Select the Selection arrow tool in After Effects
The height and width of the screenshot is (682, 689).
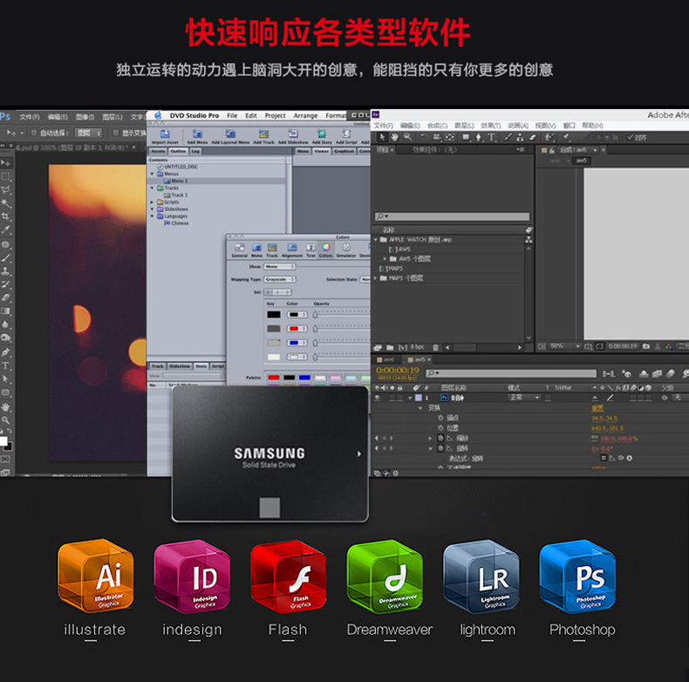pyautogui.click(x=382, y=137)
